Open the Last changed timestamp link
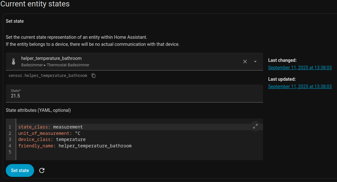The width and height of the screenshot is (337, 182). coord(300,68)
